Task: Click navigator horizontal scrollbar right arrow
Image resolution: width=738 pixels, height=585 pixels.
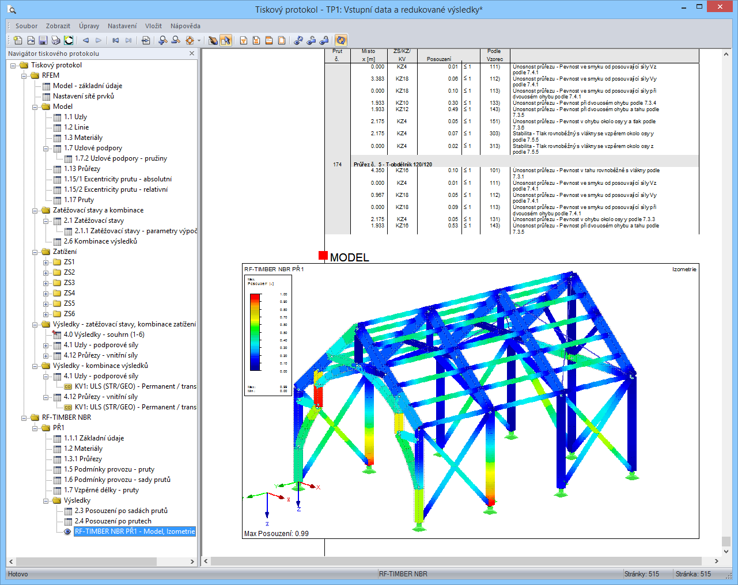Action: (x=192, y=561)
